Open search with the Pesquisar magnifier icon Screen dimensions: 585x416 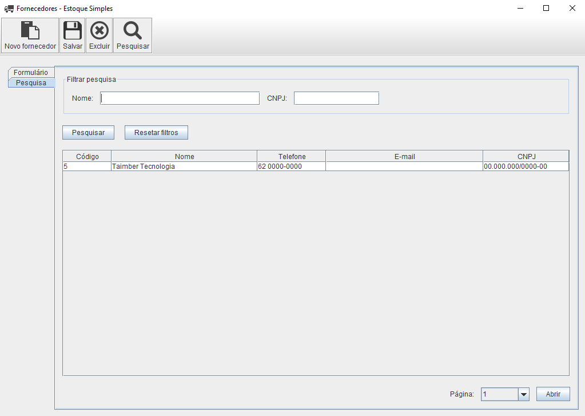coord(133,31)
